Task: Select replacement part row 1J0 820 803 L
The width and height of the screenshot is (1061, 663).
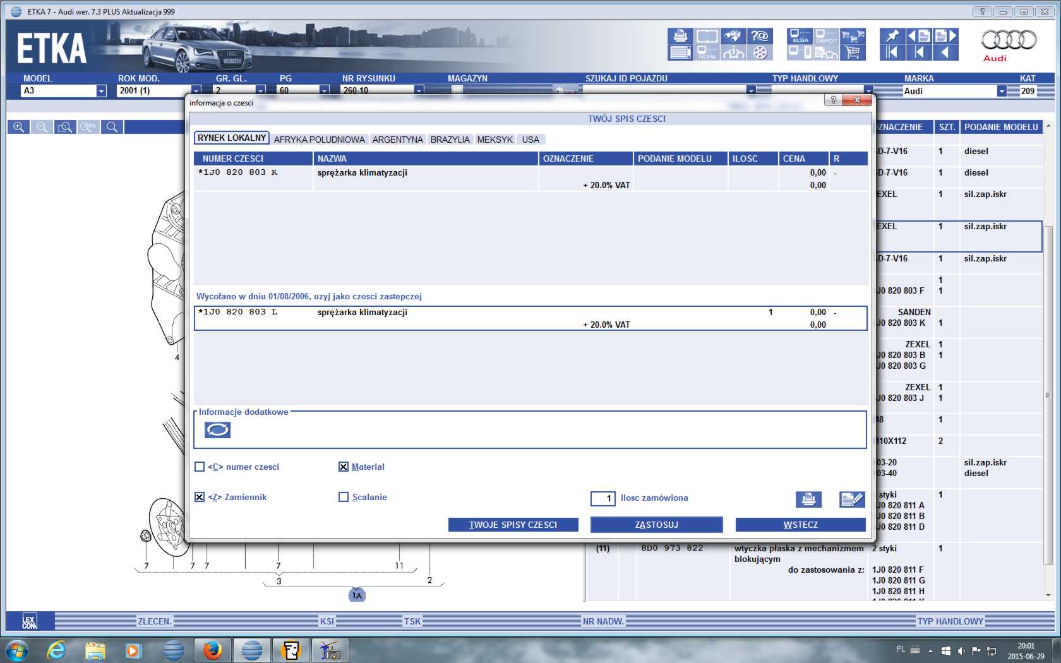Action: (x=530, y=318)
